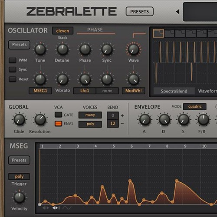The width and height of the screenshot is (217, 217).
Task: Toggle the PWM switch
Action: point(13,60)
